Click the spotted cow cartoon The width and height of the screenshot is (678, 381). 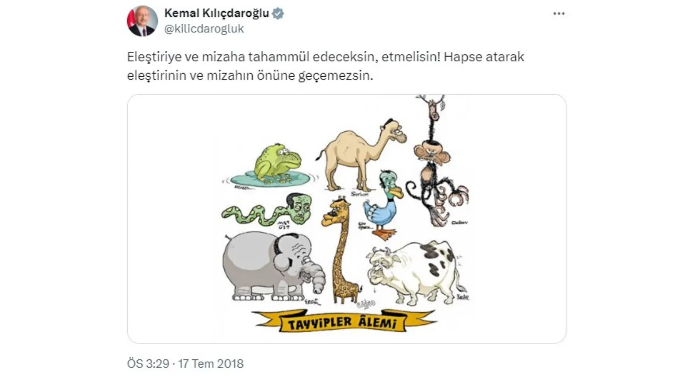tap(416, 272)
